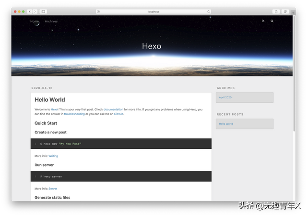This screenshot has width=307, height=216.
Task: Open the Server more info link
Action: [53, 189]
